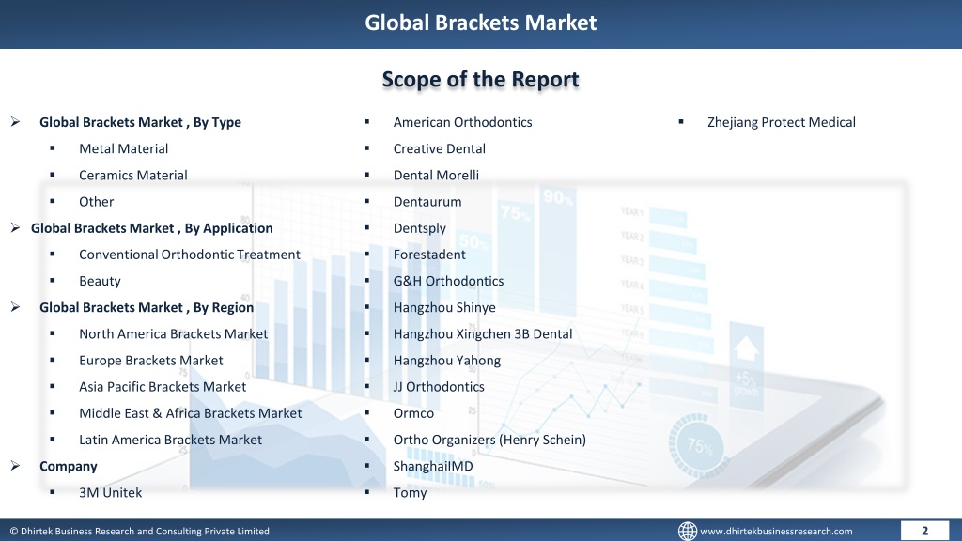Viewport: 962px width, 541px height.
Task: Select the "3M Unitek" company entry
Action: (111, 492)
